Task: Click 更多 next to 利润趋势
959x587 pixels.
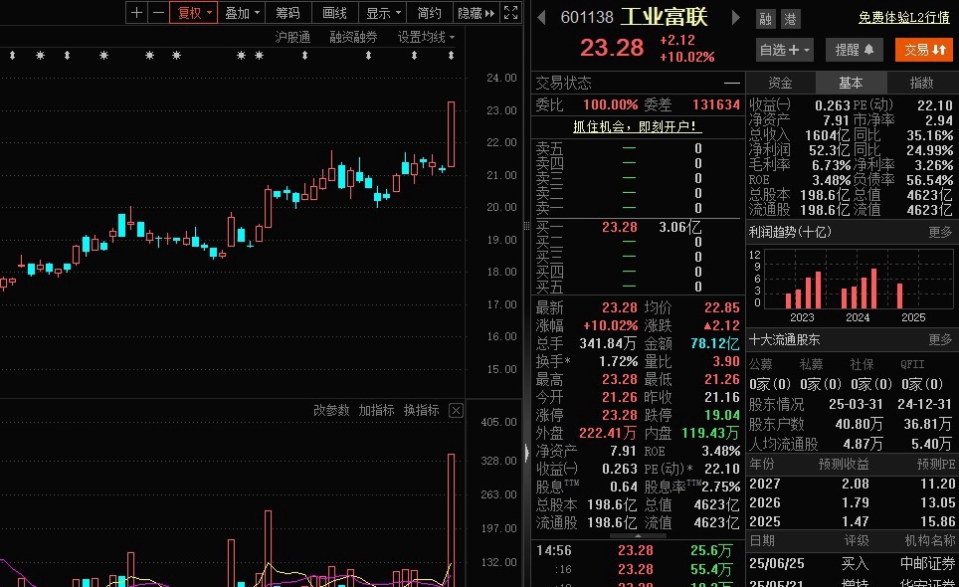Action: tap(940, 233)
